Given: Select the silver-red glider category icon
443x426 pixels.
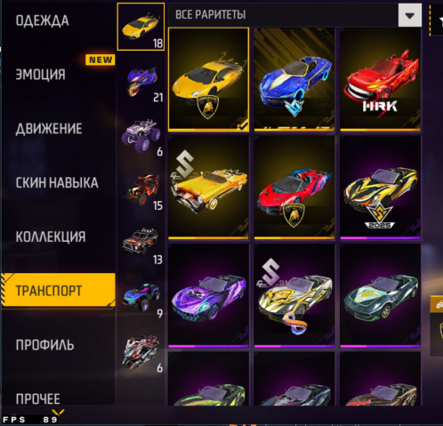Looking at the screenshot, I should [141, 351].
